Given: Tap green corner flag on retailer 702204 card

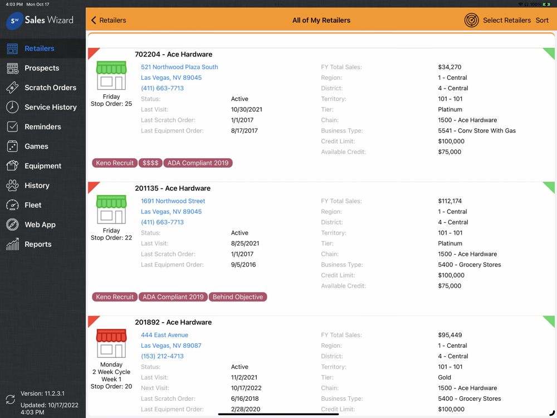Looking at the screenshot, I should tap(550, 52).
